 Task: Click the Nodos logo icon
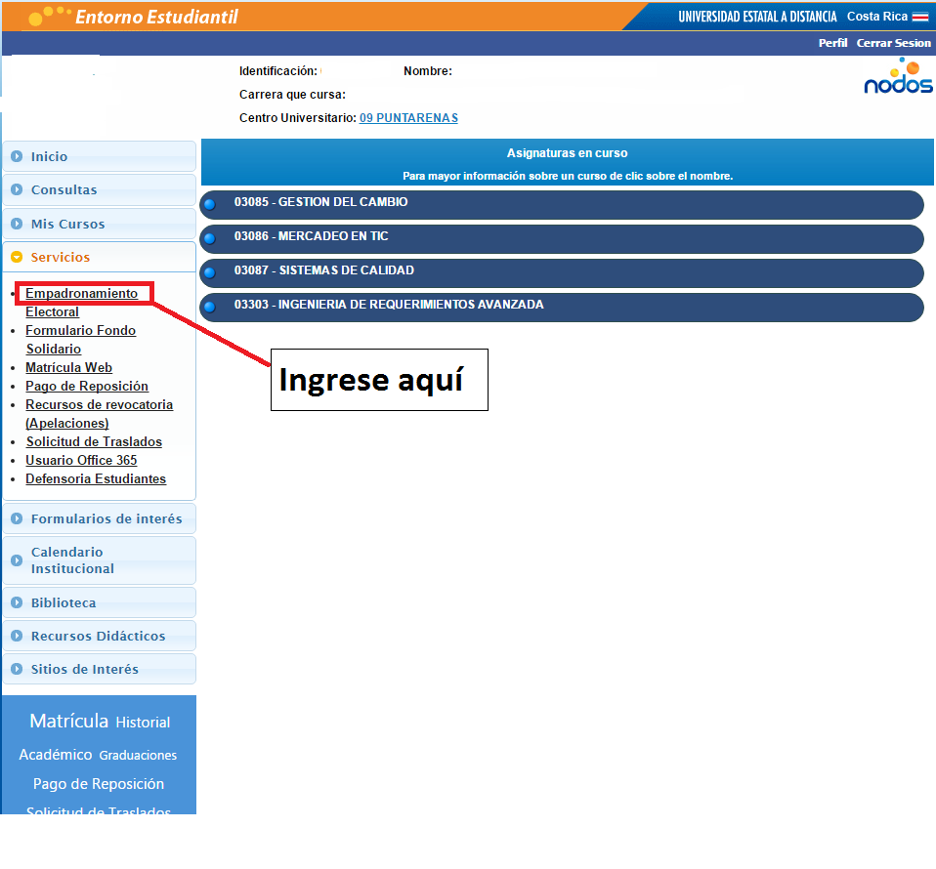tap(898, 78)
